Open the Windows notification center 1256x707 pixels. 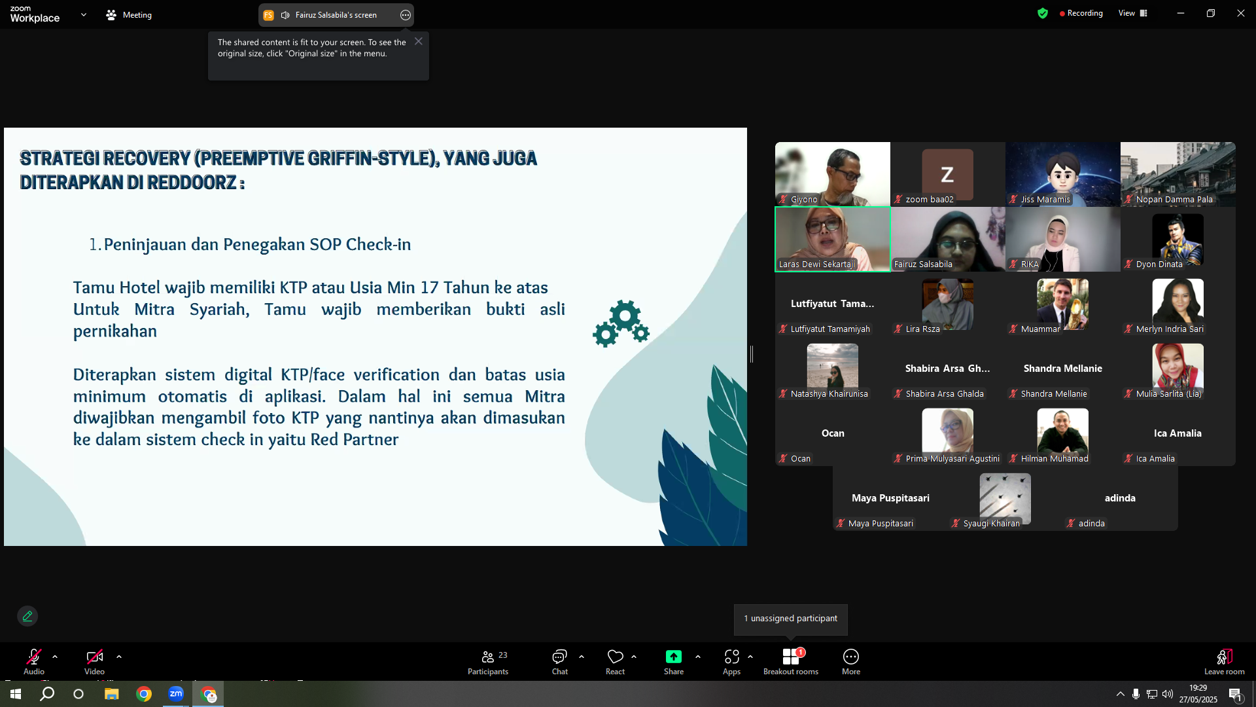pyautogui.click(x=1236, y=694)
